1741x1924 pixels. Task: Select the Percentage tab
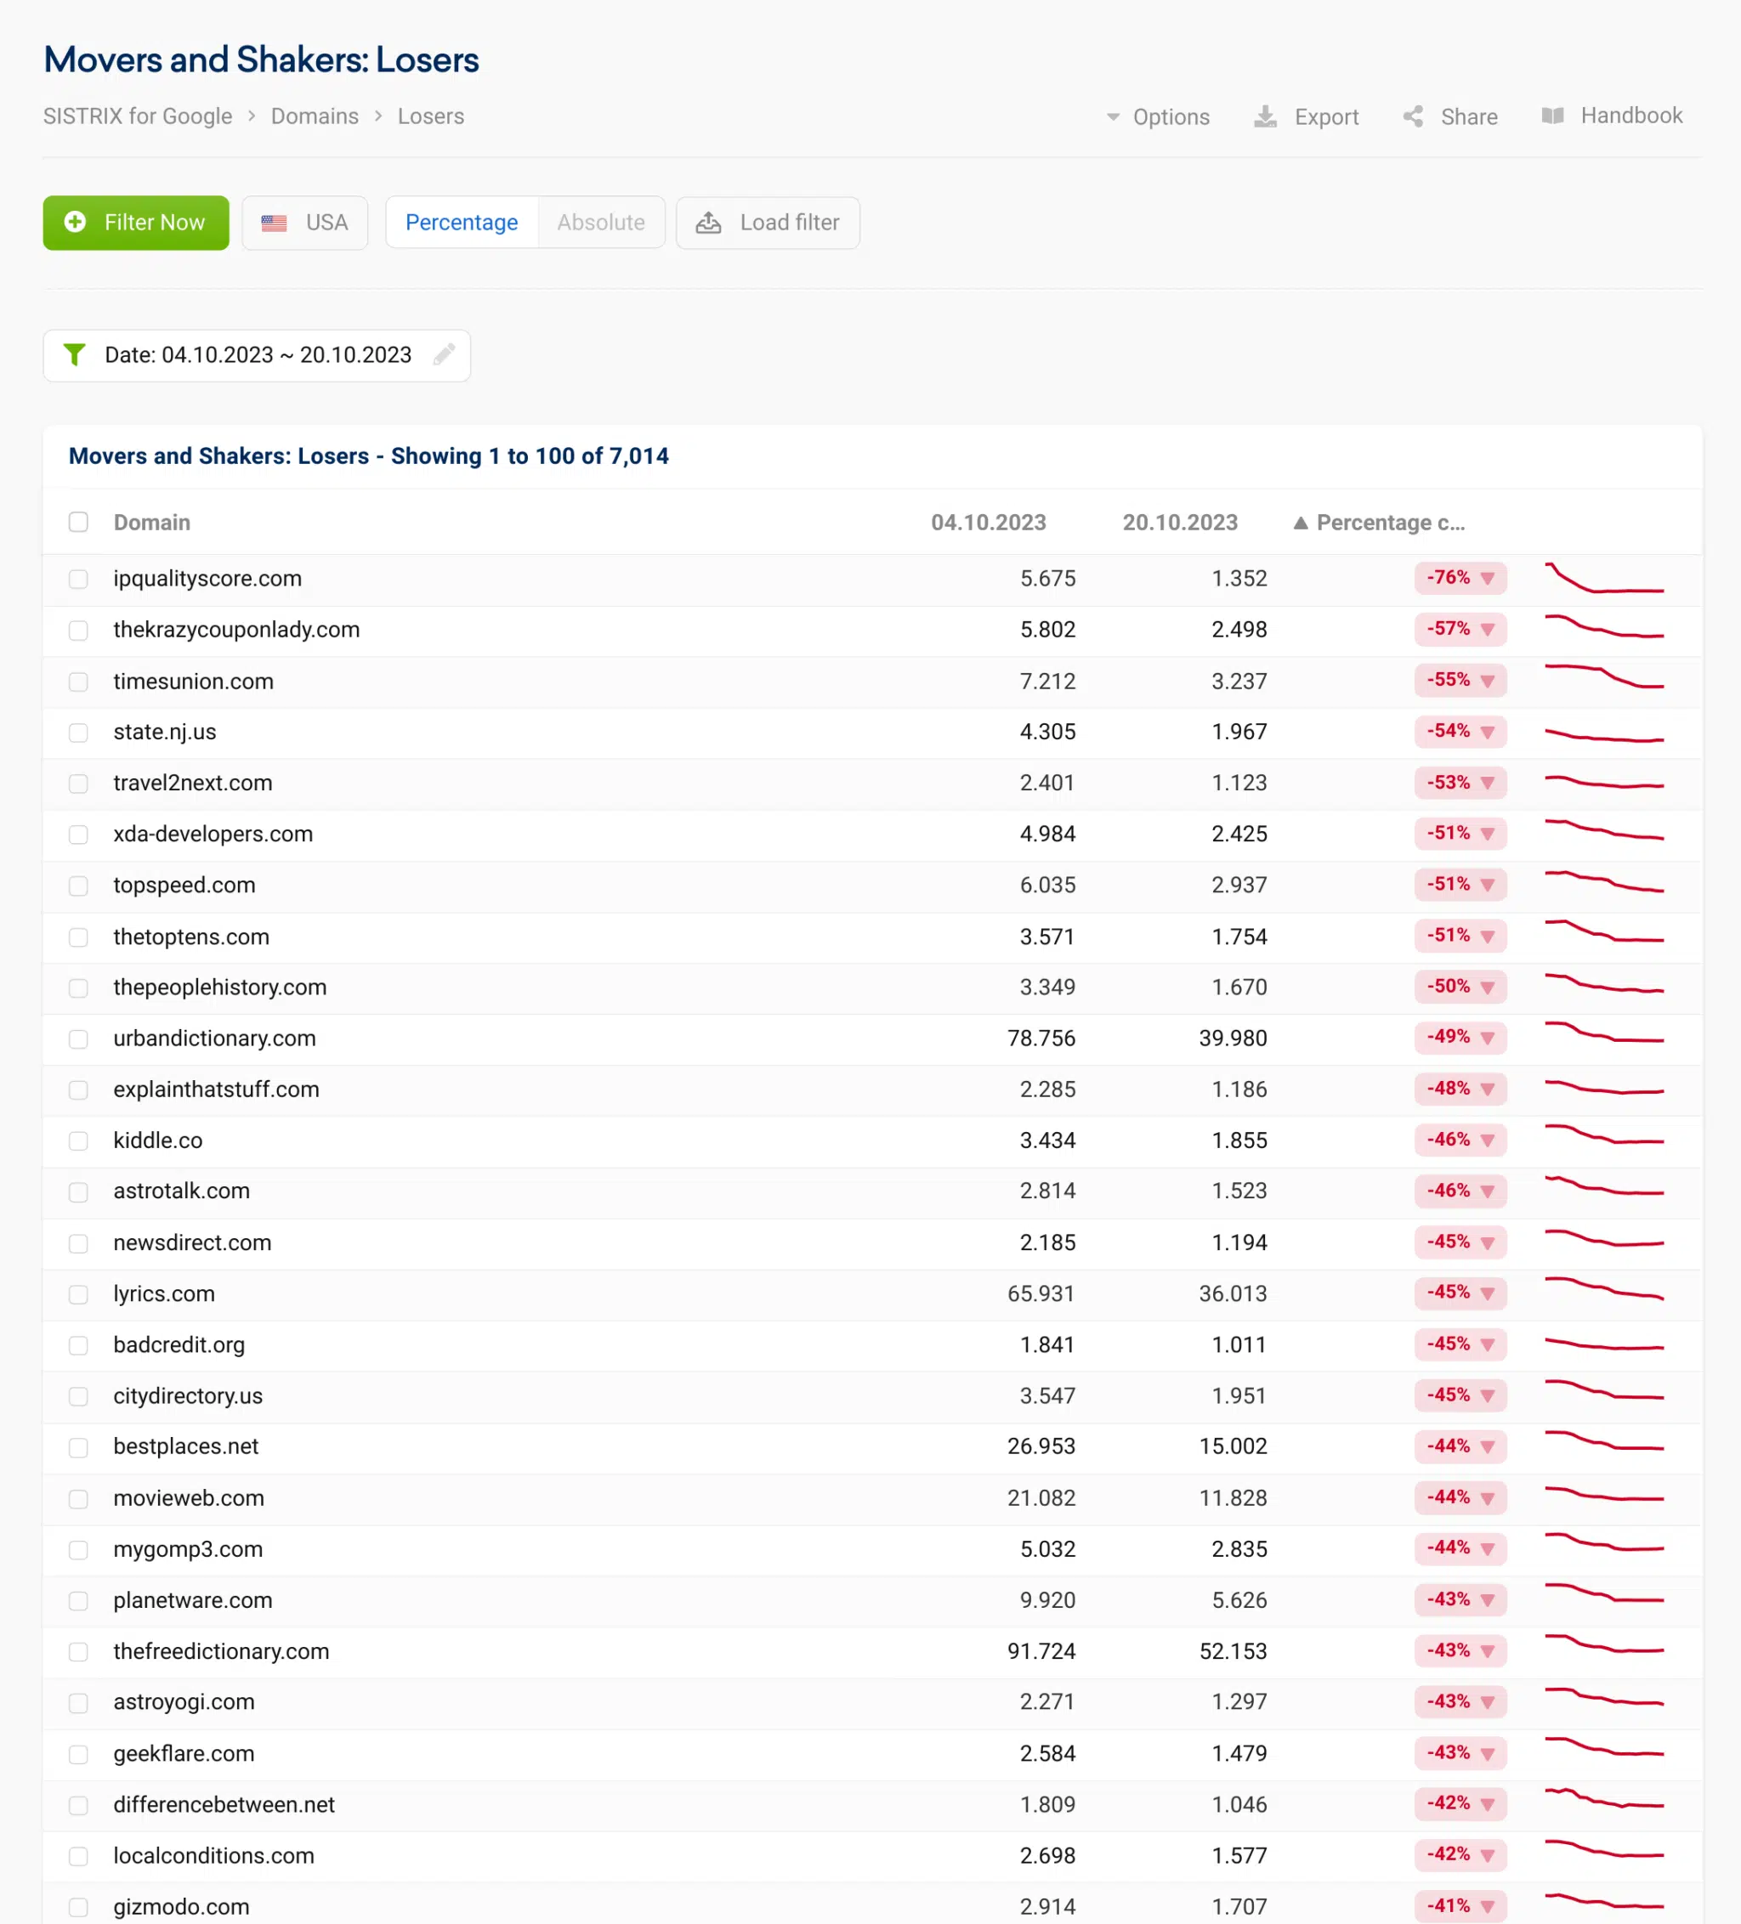pos(462,223)
